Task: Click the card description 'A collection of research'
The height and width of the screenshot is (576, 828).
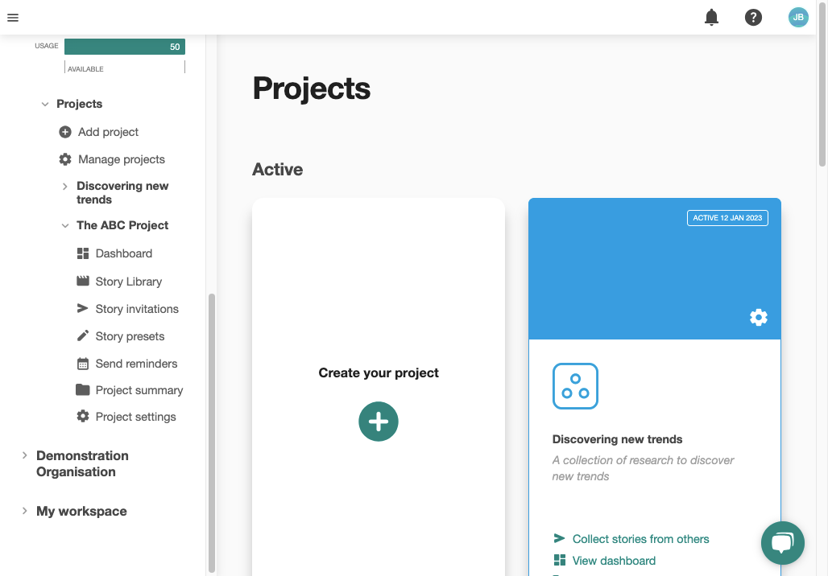Action: point(643,468)
